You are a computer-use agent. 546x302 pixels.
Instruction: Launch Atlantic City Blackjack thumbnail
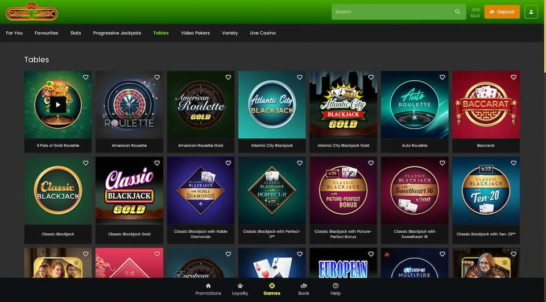pyautogui.click(x=272, y=105)
